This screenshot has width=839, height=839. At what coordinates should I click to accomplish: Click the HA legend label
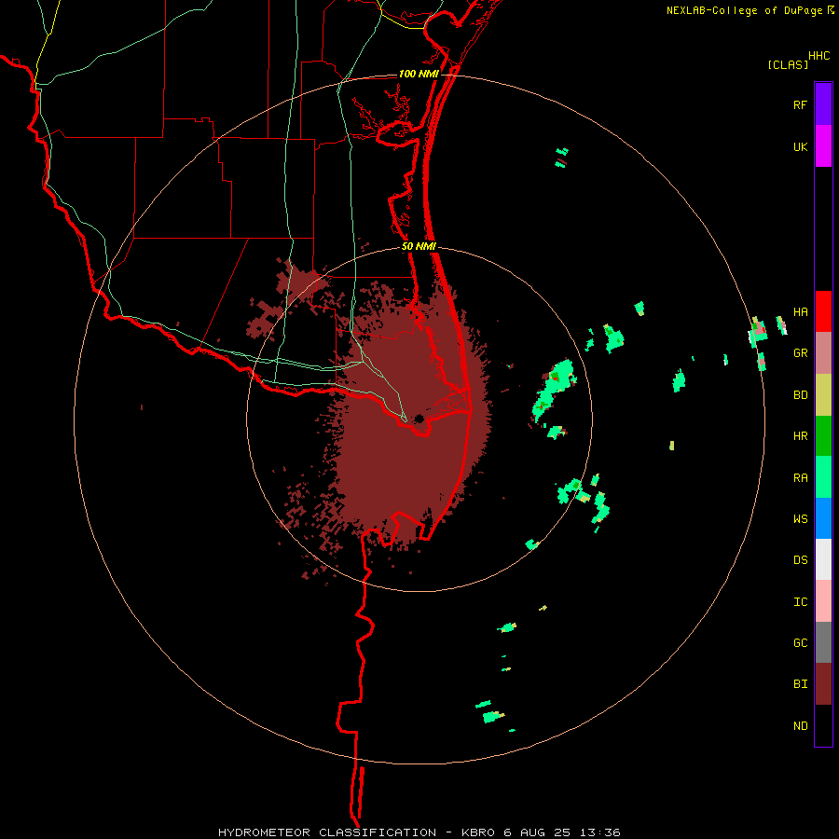pos(800,312)
